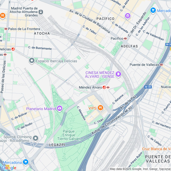171x171 pixels.
Task: Click the Delicias Cercanías station icon
Action: [13, 49]
